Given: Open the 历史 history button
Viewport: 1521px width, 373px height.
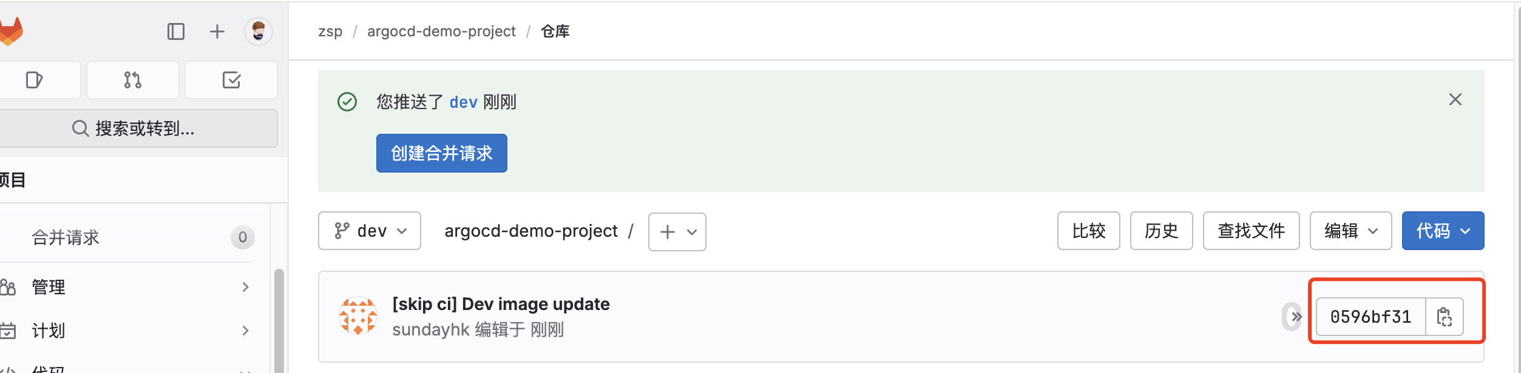Looking at the screenshot, I should click(1162, 231).
